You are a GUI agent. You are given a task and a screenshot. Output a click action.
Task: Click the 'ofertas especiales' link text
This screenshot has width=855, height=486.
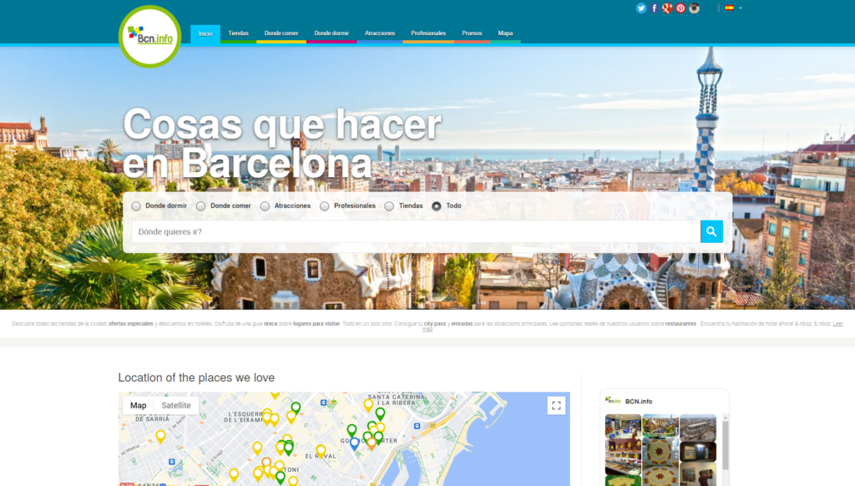[x=131, y=323]
